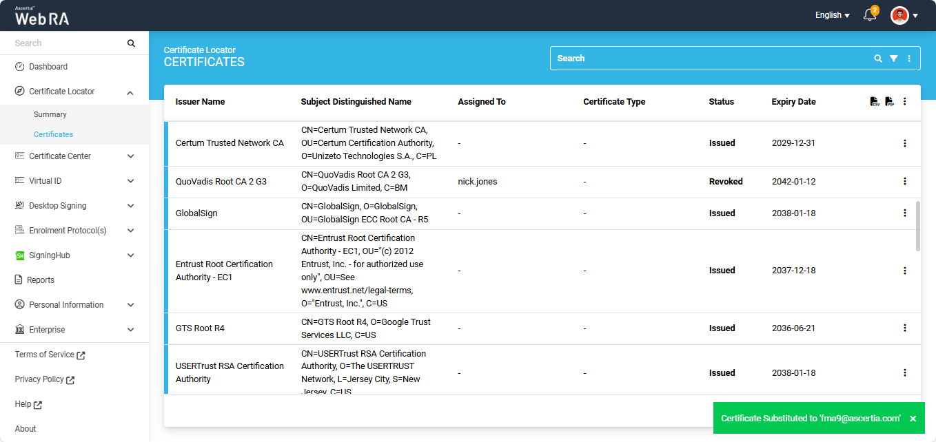Image resolution: width=936 pixels, height=442 pixels.
Task: Open the notifications bell
Action: [870, 15]
